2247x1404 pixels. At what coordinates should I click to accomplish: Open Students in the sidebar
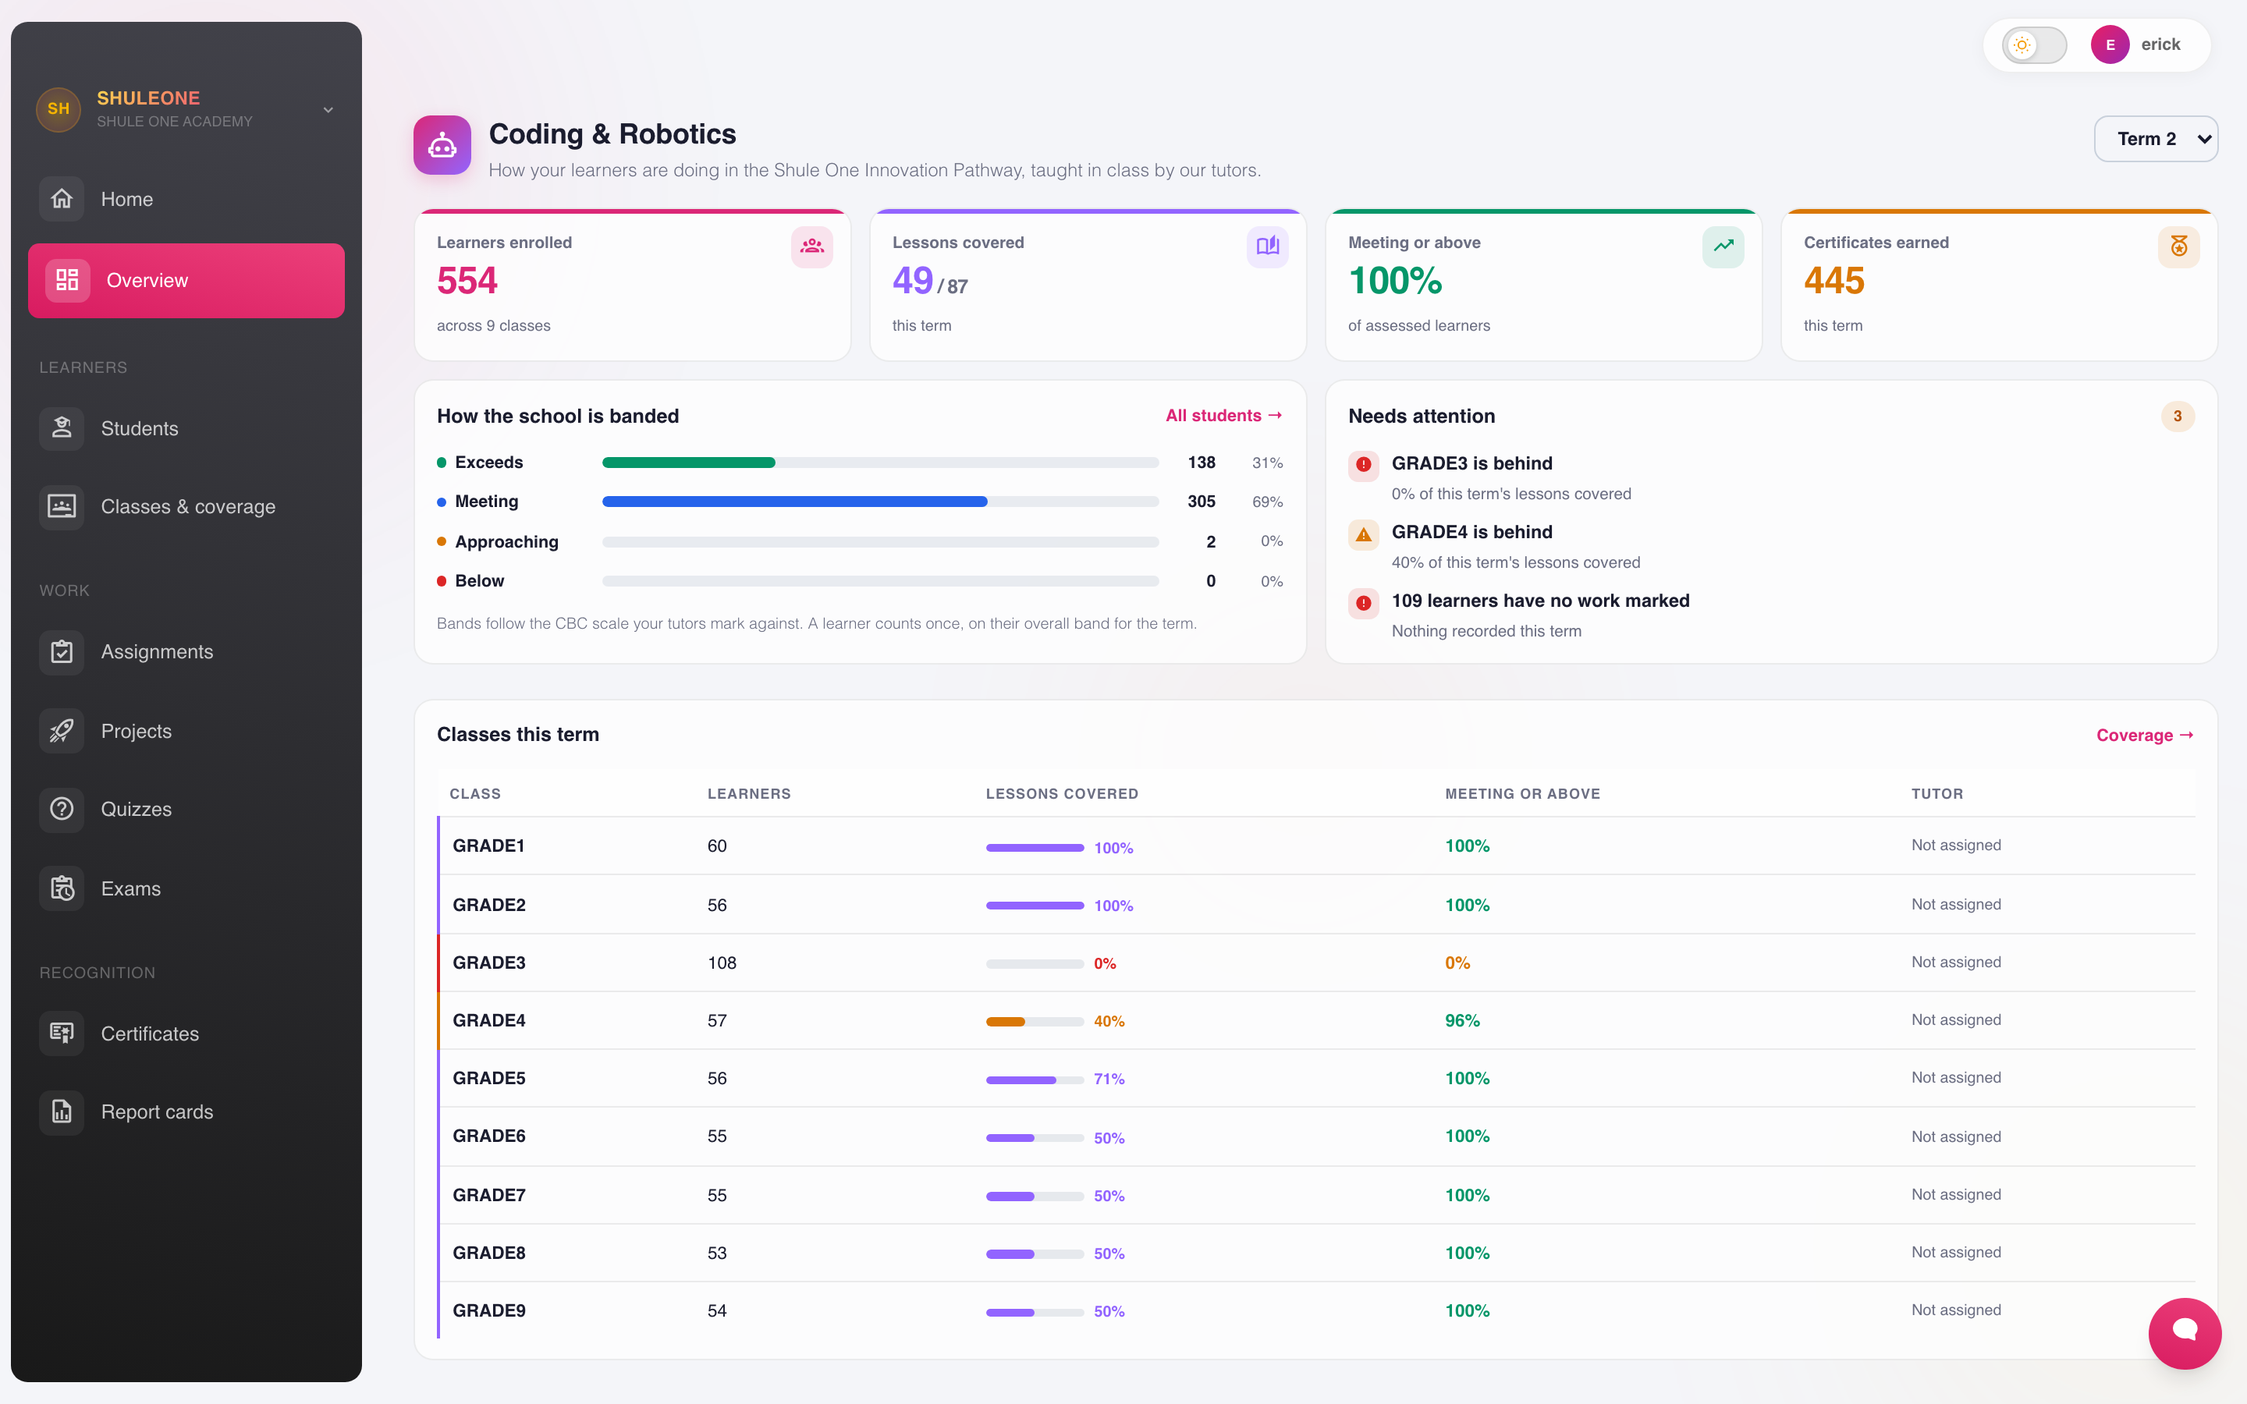click(186, 428)
